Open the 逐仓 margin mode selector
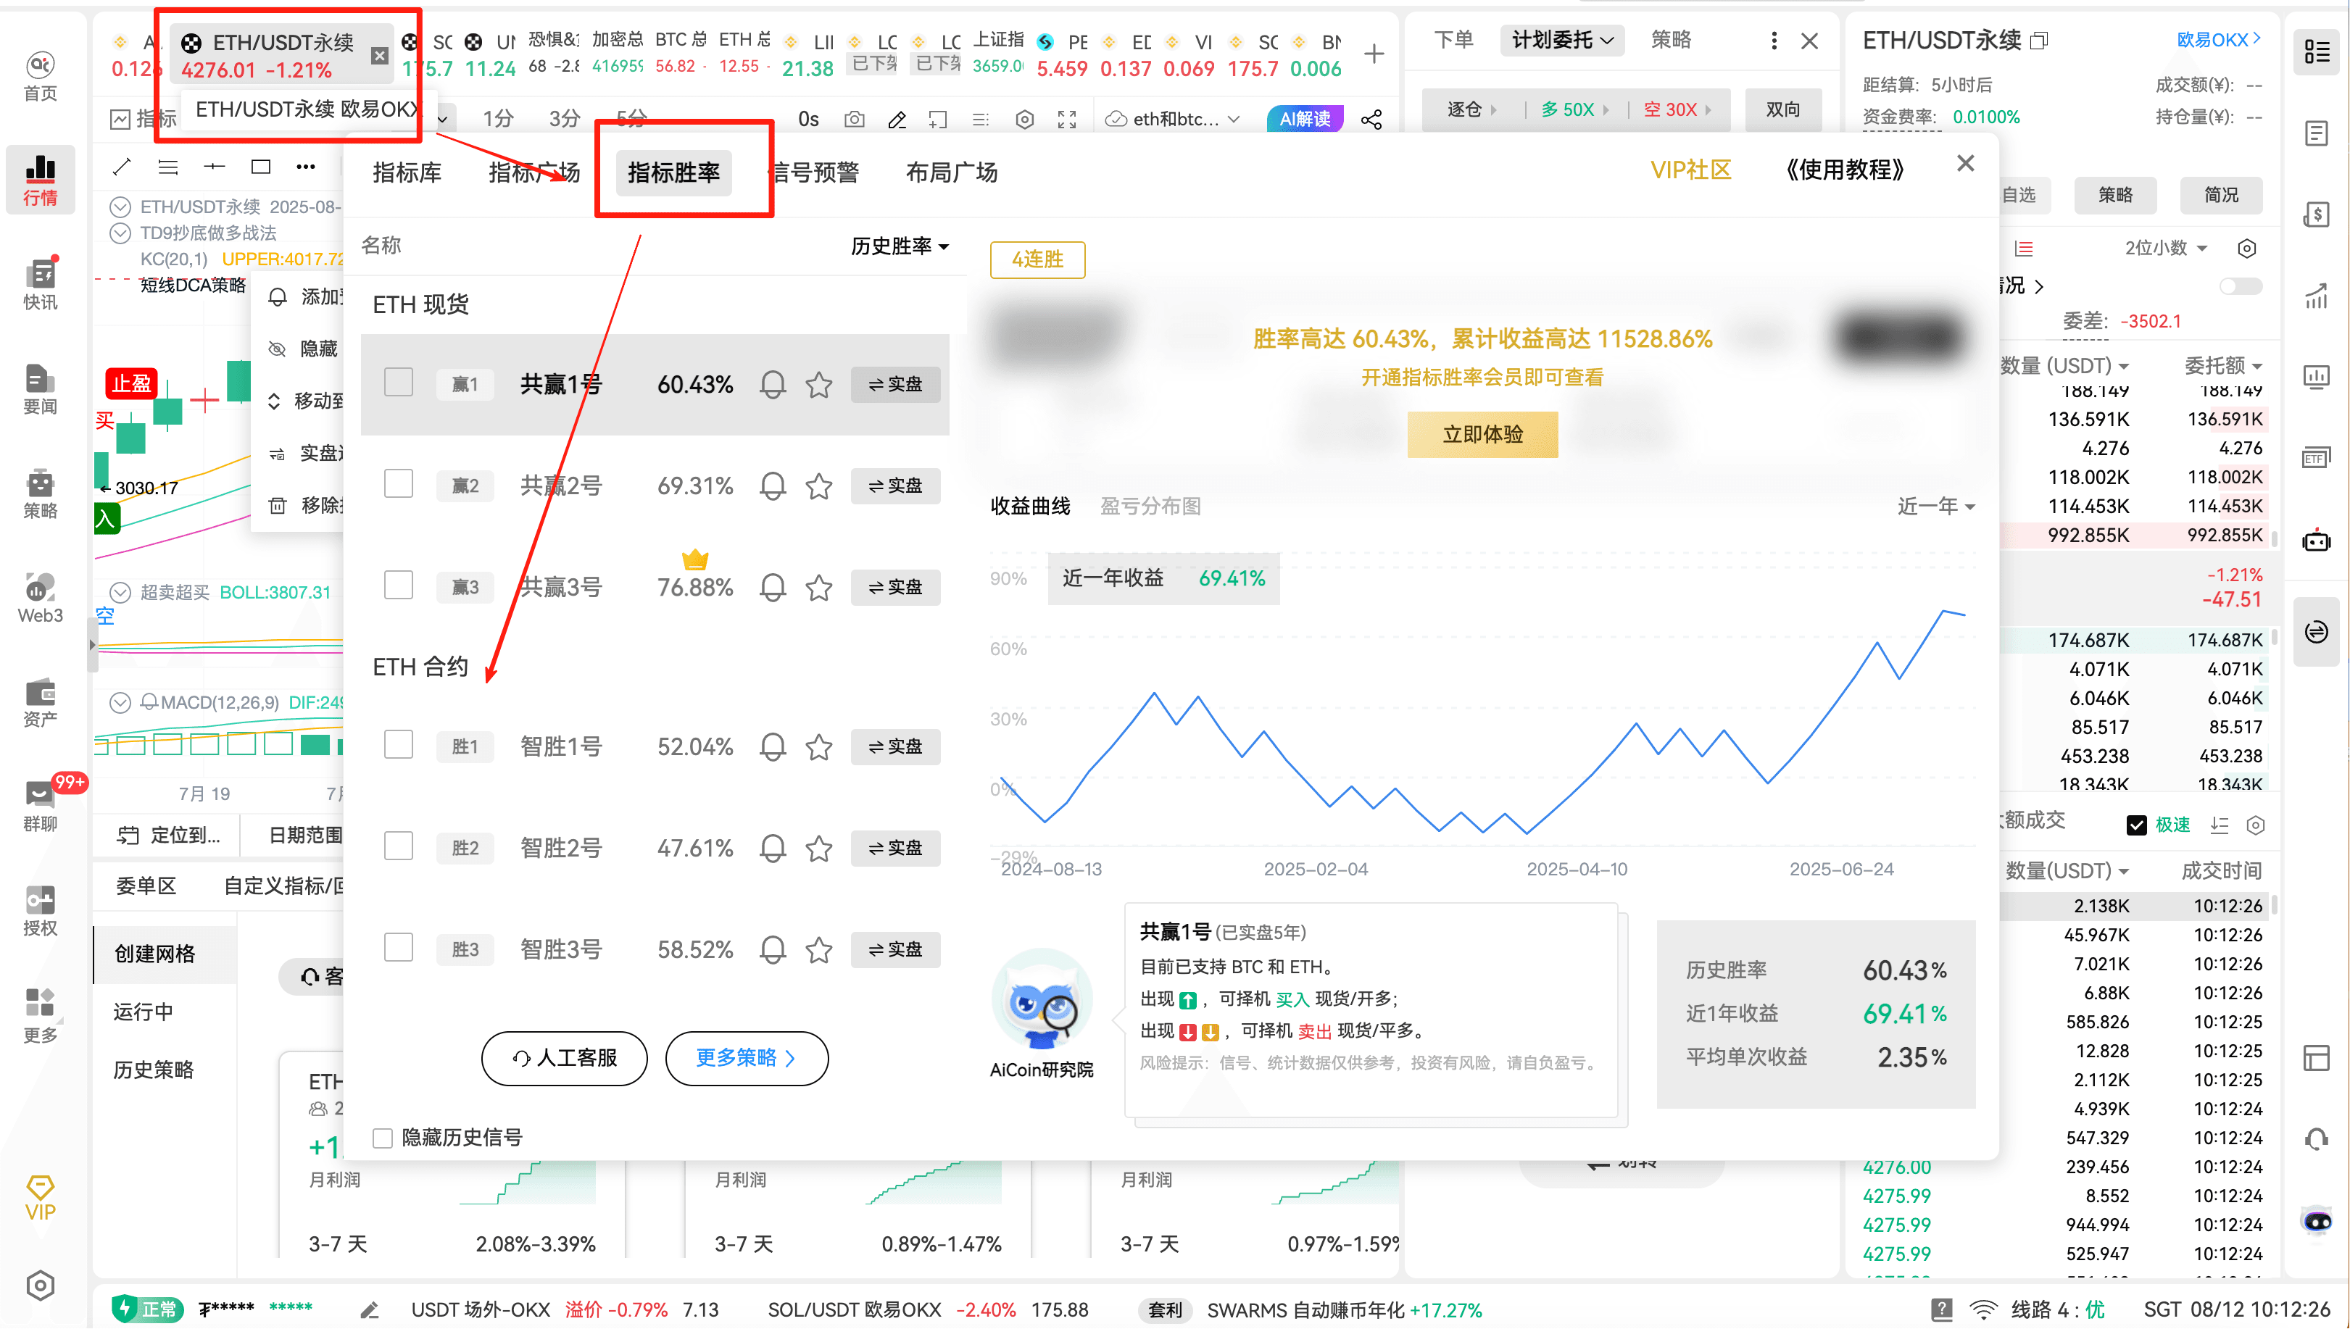Screen dimensions: 2350x1329 pos(1471,109)
